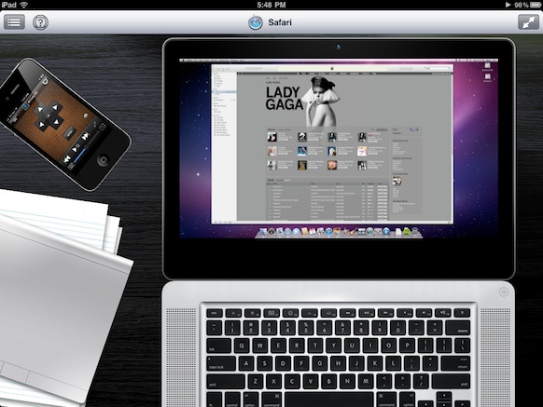Screen dimensions: 543x407
Task: Tap the Dock on the laptop screen
Action: [x=339, y=232]
